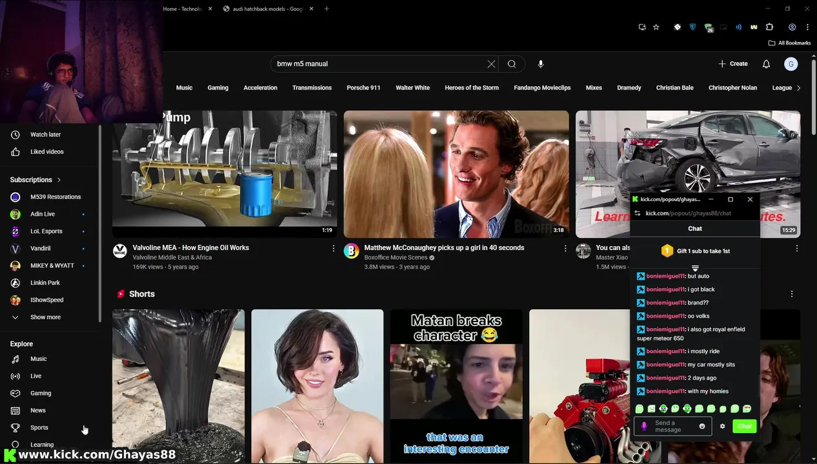Open a new browser tab

click(x=327, y=9)
